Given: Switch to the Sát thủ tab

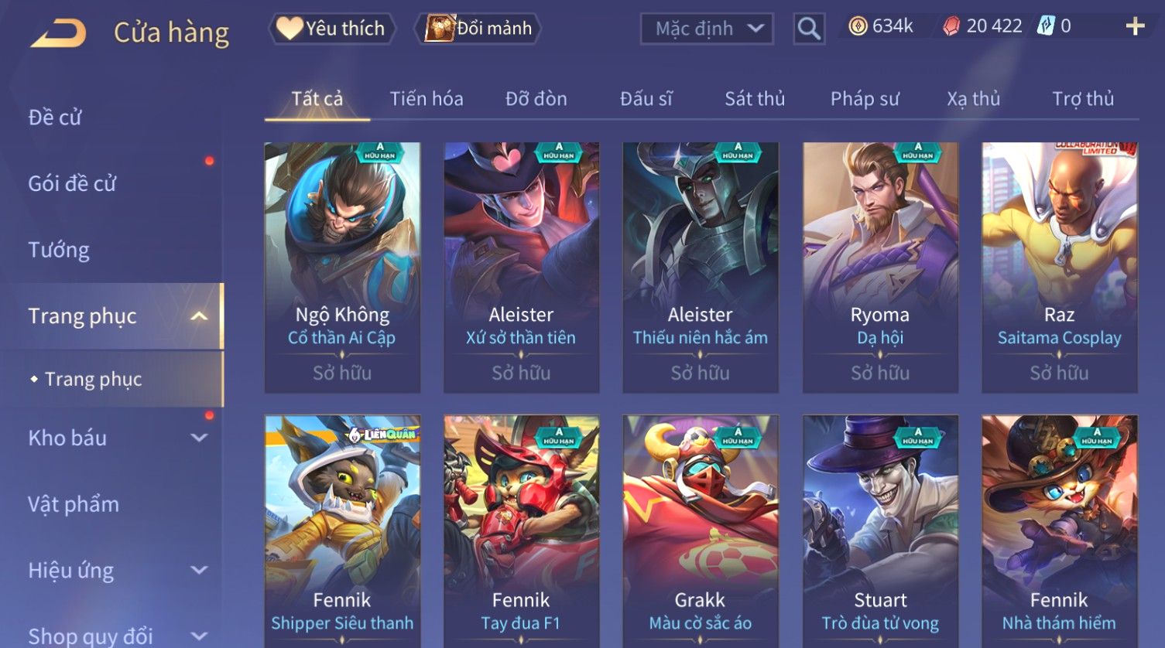Looking at the screenshot, I should pyautogui.click(x=755, y=99).
